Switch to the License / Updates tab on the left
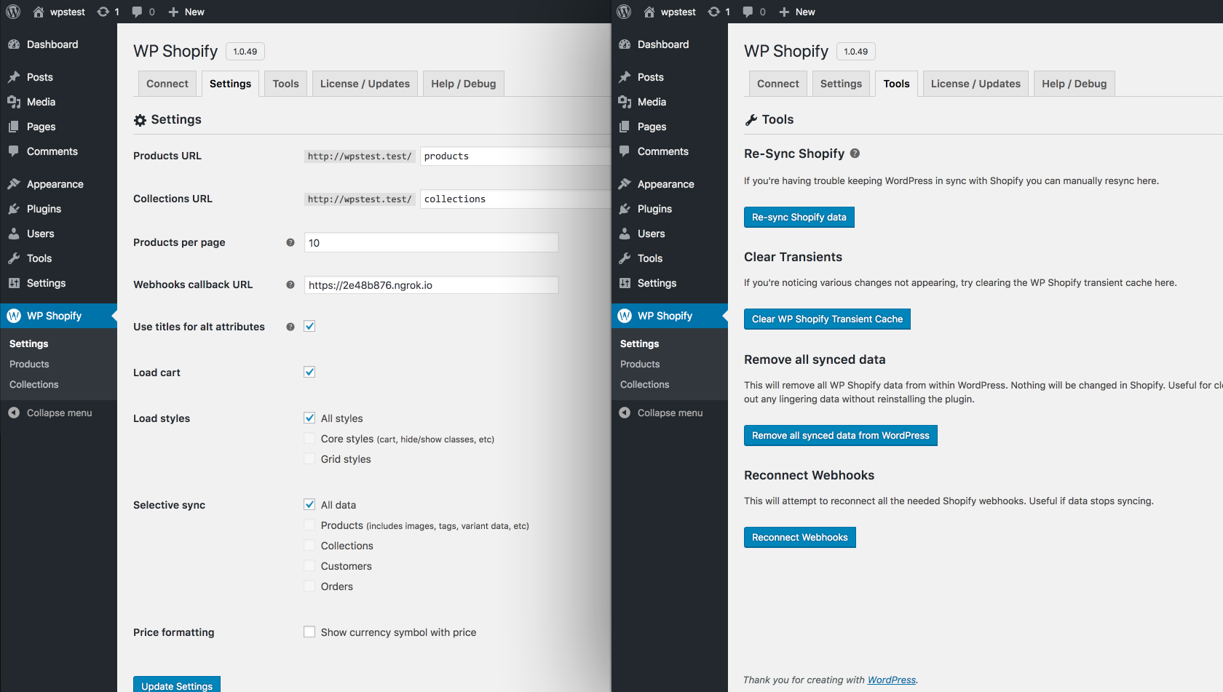1223x692 pixels. (365, 84)
